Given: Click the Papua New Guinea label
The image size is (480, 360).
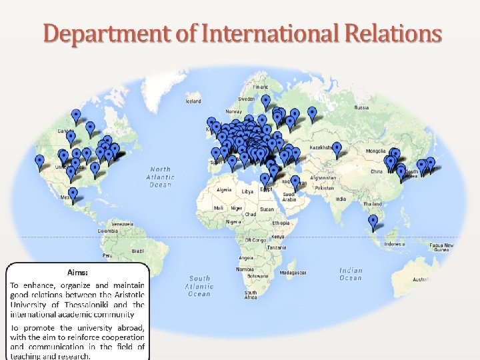Looking at the screenshot, I should [441, 247].
